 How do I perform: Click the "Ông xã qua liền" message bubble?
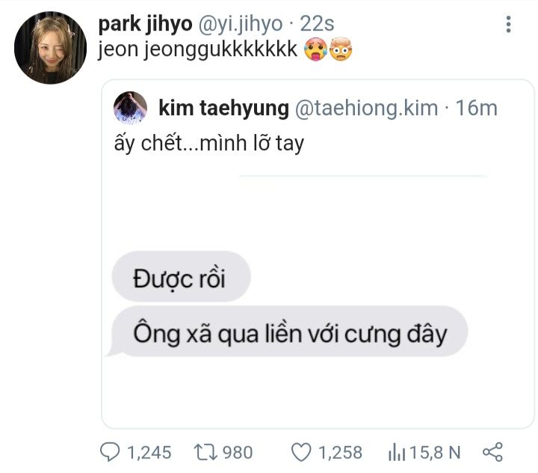290,332
